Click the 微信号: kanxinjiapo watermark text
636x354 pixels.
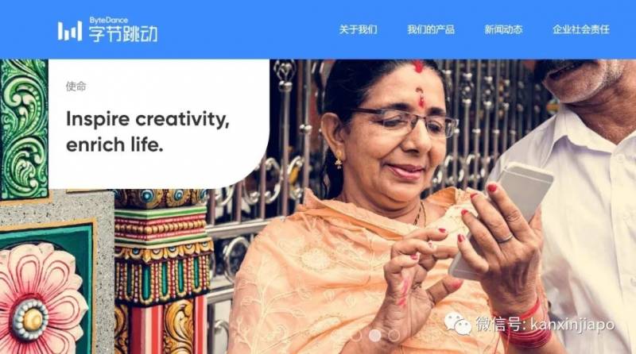(545, 325)
